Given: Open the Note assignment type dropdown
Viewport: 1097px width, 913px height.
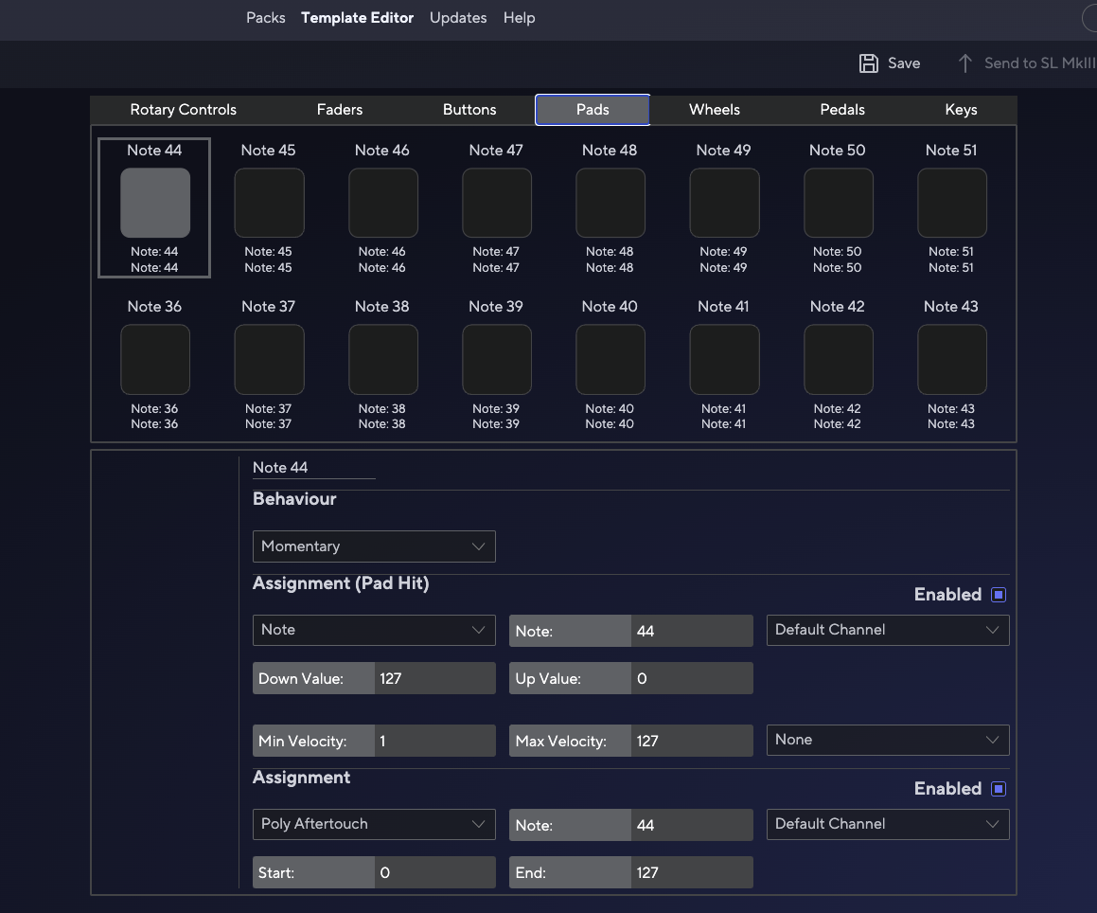Looking at the screenshot, I should [x=374, y=630].
